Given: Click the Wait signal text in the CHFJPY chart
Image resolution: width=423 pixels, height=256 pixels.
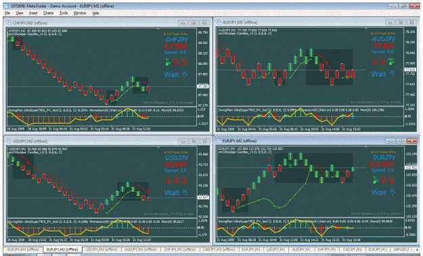Looking at the screenshot, I should (x=172, y=74).
